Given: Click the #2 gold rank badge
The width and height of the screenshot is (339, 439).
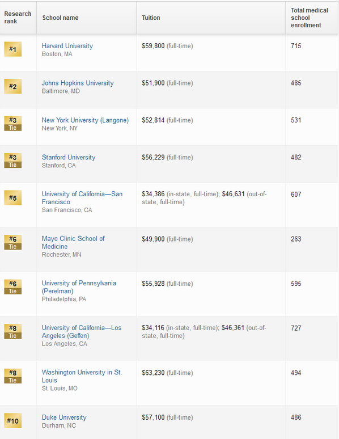Looking at the screenshot, I should tap(13, 86).
